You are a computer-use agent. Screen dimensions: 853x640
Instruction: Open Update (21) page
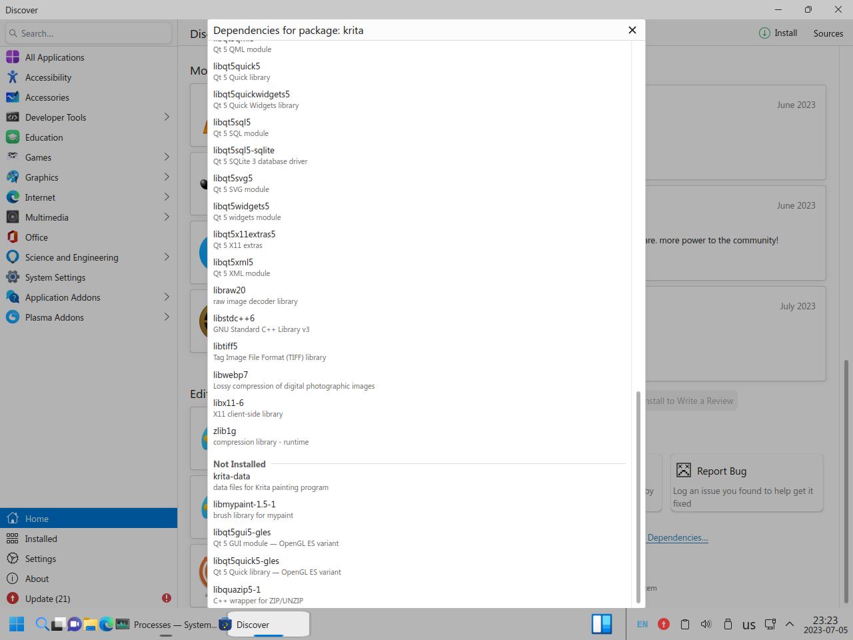pyautogui.click(x=89, y=599)
